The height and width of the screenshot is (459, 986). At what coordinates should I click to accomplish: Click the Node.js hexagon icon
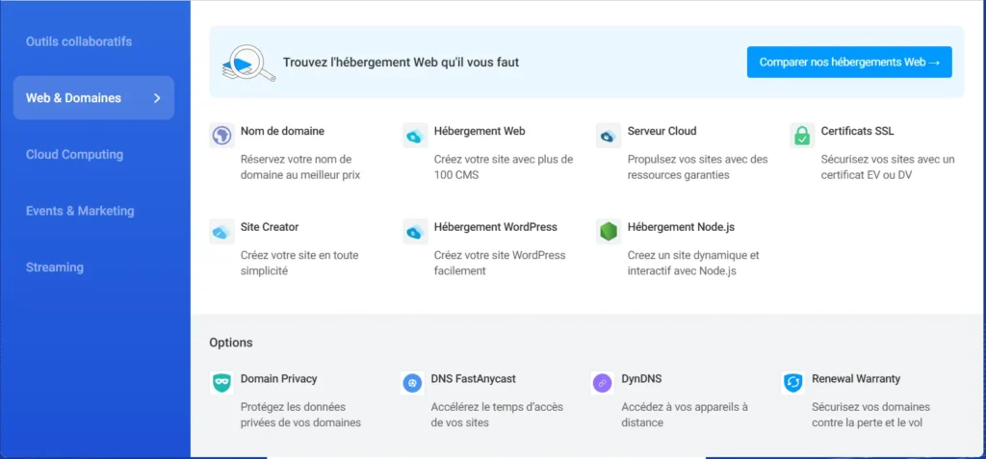[x=609, y=232]
